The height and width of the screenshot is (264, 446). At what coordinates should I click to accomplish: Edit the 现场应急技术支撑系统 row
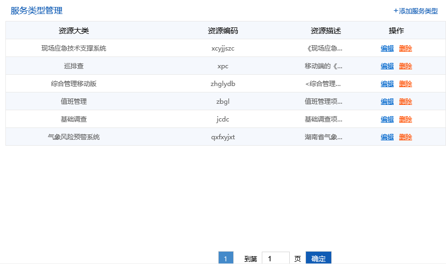point(387,48)
